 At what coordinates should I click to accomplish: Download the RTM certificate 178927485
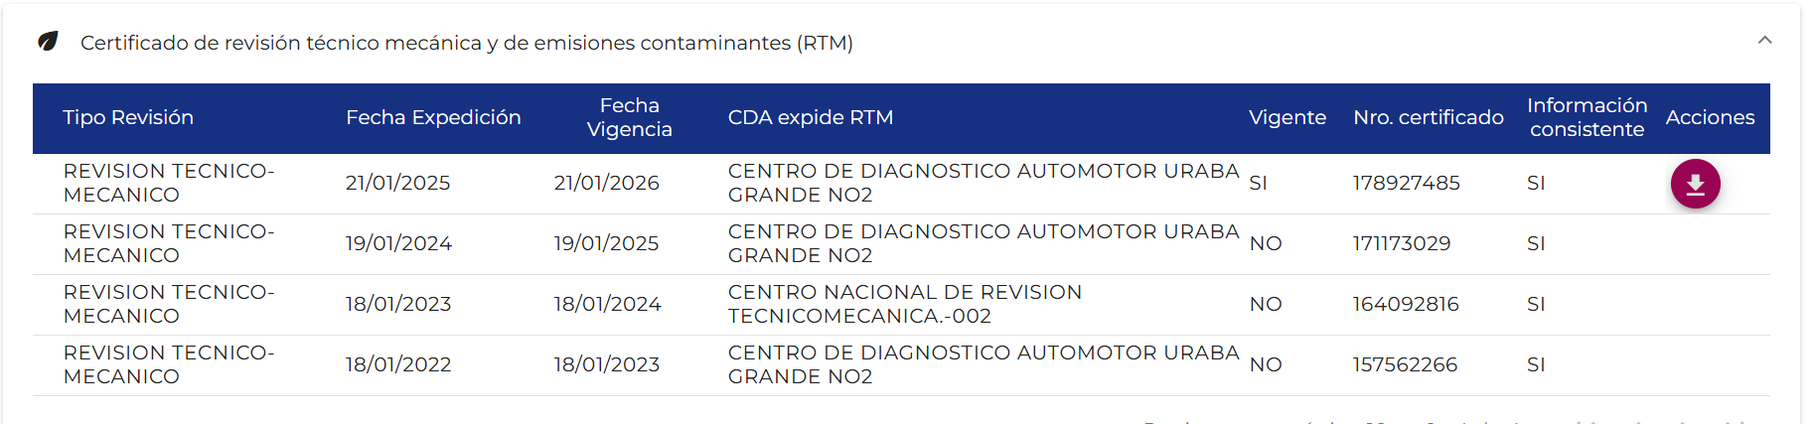[x=1695, y=184]
